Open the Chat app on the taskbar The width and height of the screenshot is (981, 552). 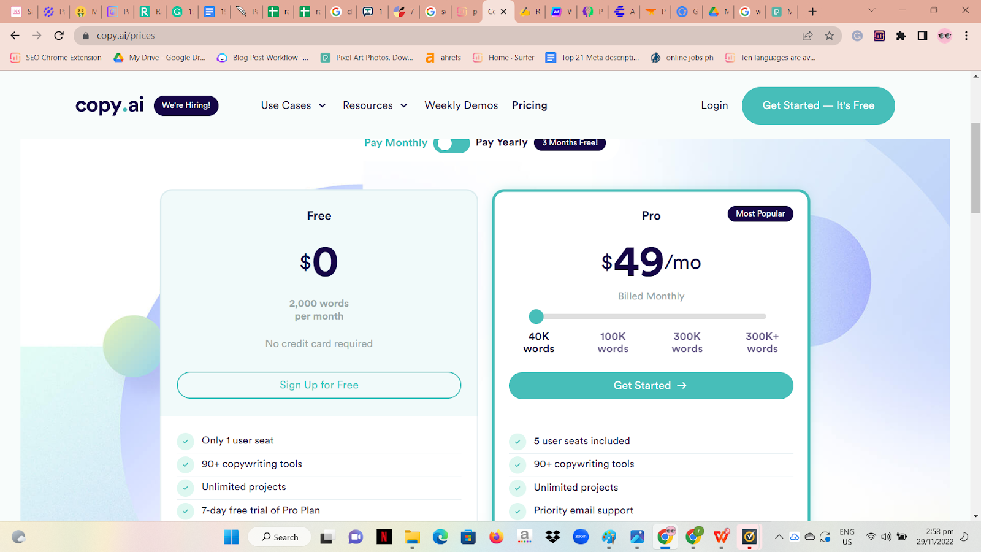tap(356, 537)
